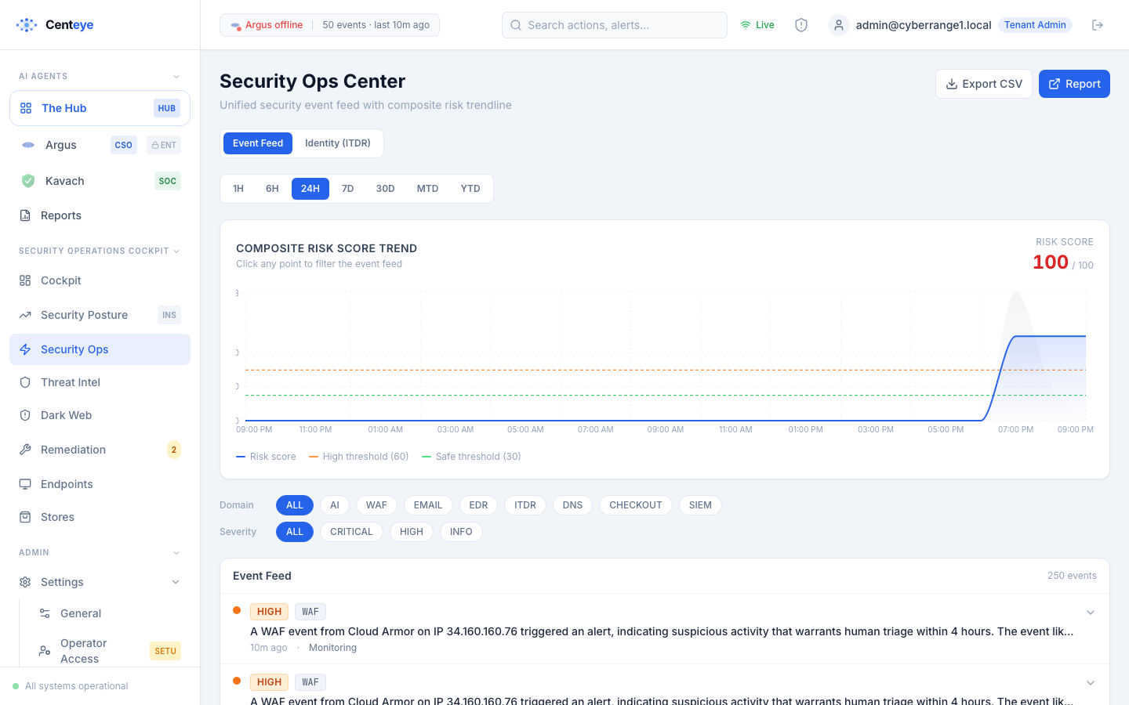Filter domain by EMAIL
Image resolution: width=1129 pixels, height=705 pixels.
coord(428,505)
